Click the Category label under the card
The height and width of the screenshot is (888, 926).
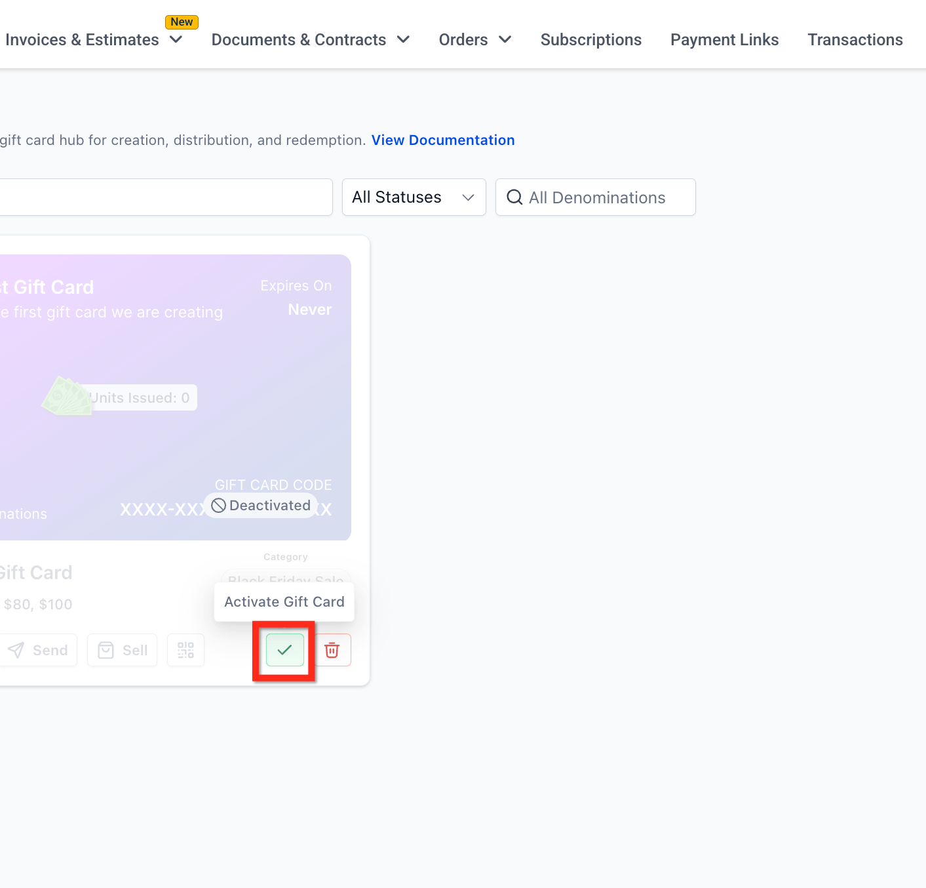click(x=285, y=557)
